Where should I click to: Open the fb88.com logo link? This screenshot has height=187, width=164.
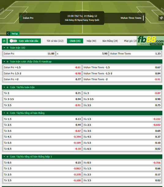150,41
